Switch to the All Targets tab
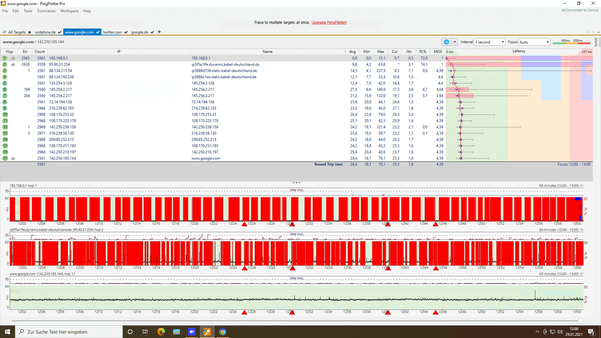The height and width of the screenshot is (338, 601). pos(17,32)
